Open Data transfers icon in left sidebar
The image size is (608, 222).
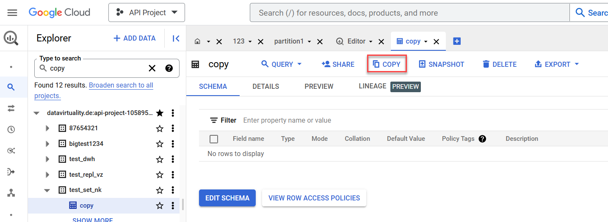[11, 109]
